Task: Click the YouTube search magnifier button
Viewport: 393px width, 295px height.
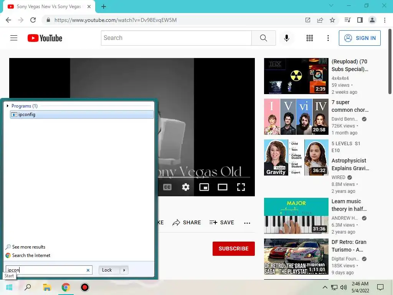Action: point(263,38)
